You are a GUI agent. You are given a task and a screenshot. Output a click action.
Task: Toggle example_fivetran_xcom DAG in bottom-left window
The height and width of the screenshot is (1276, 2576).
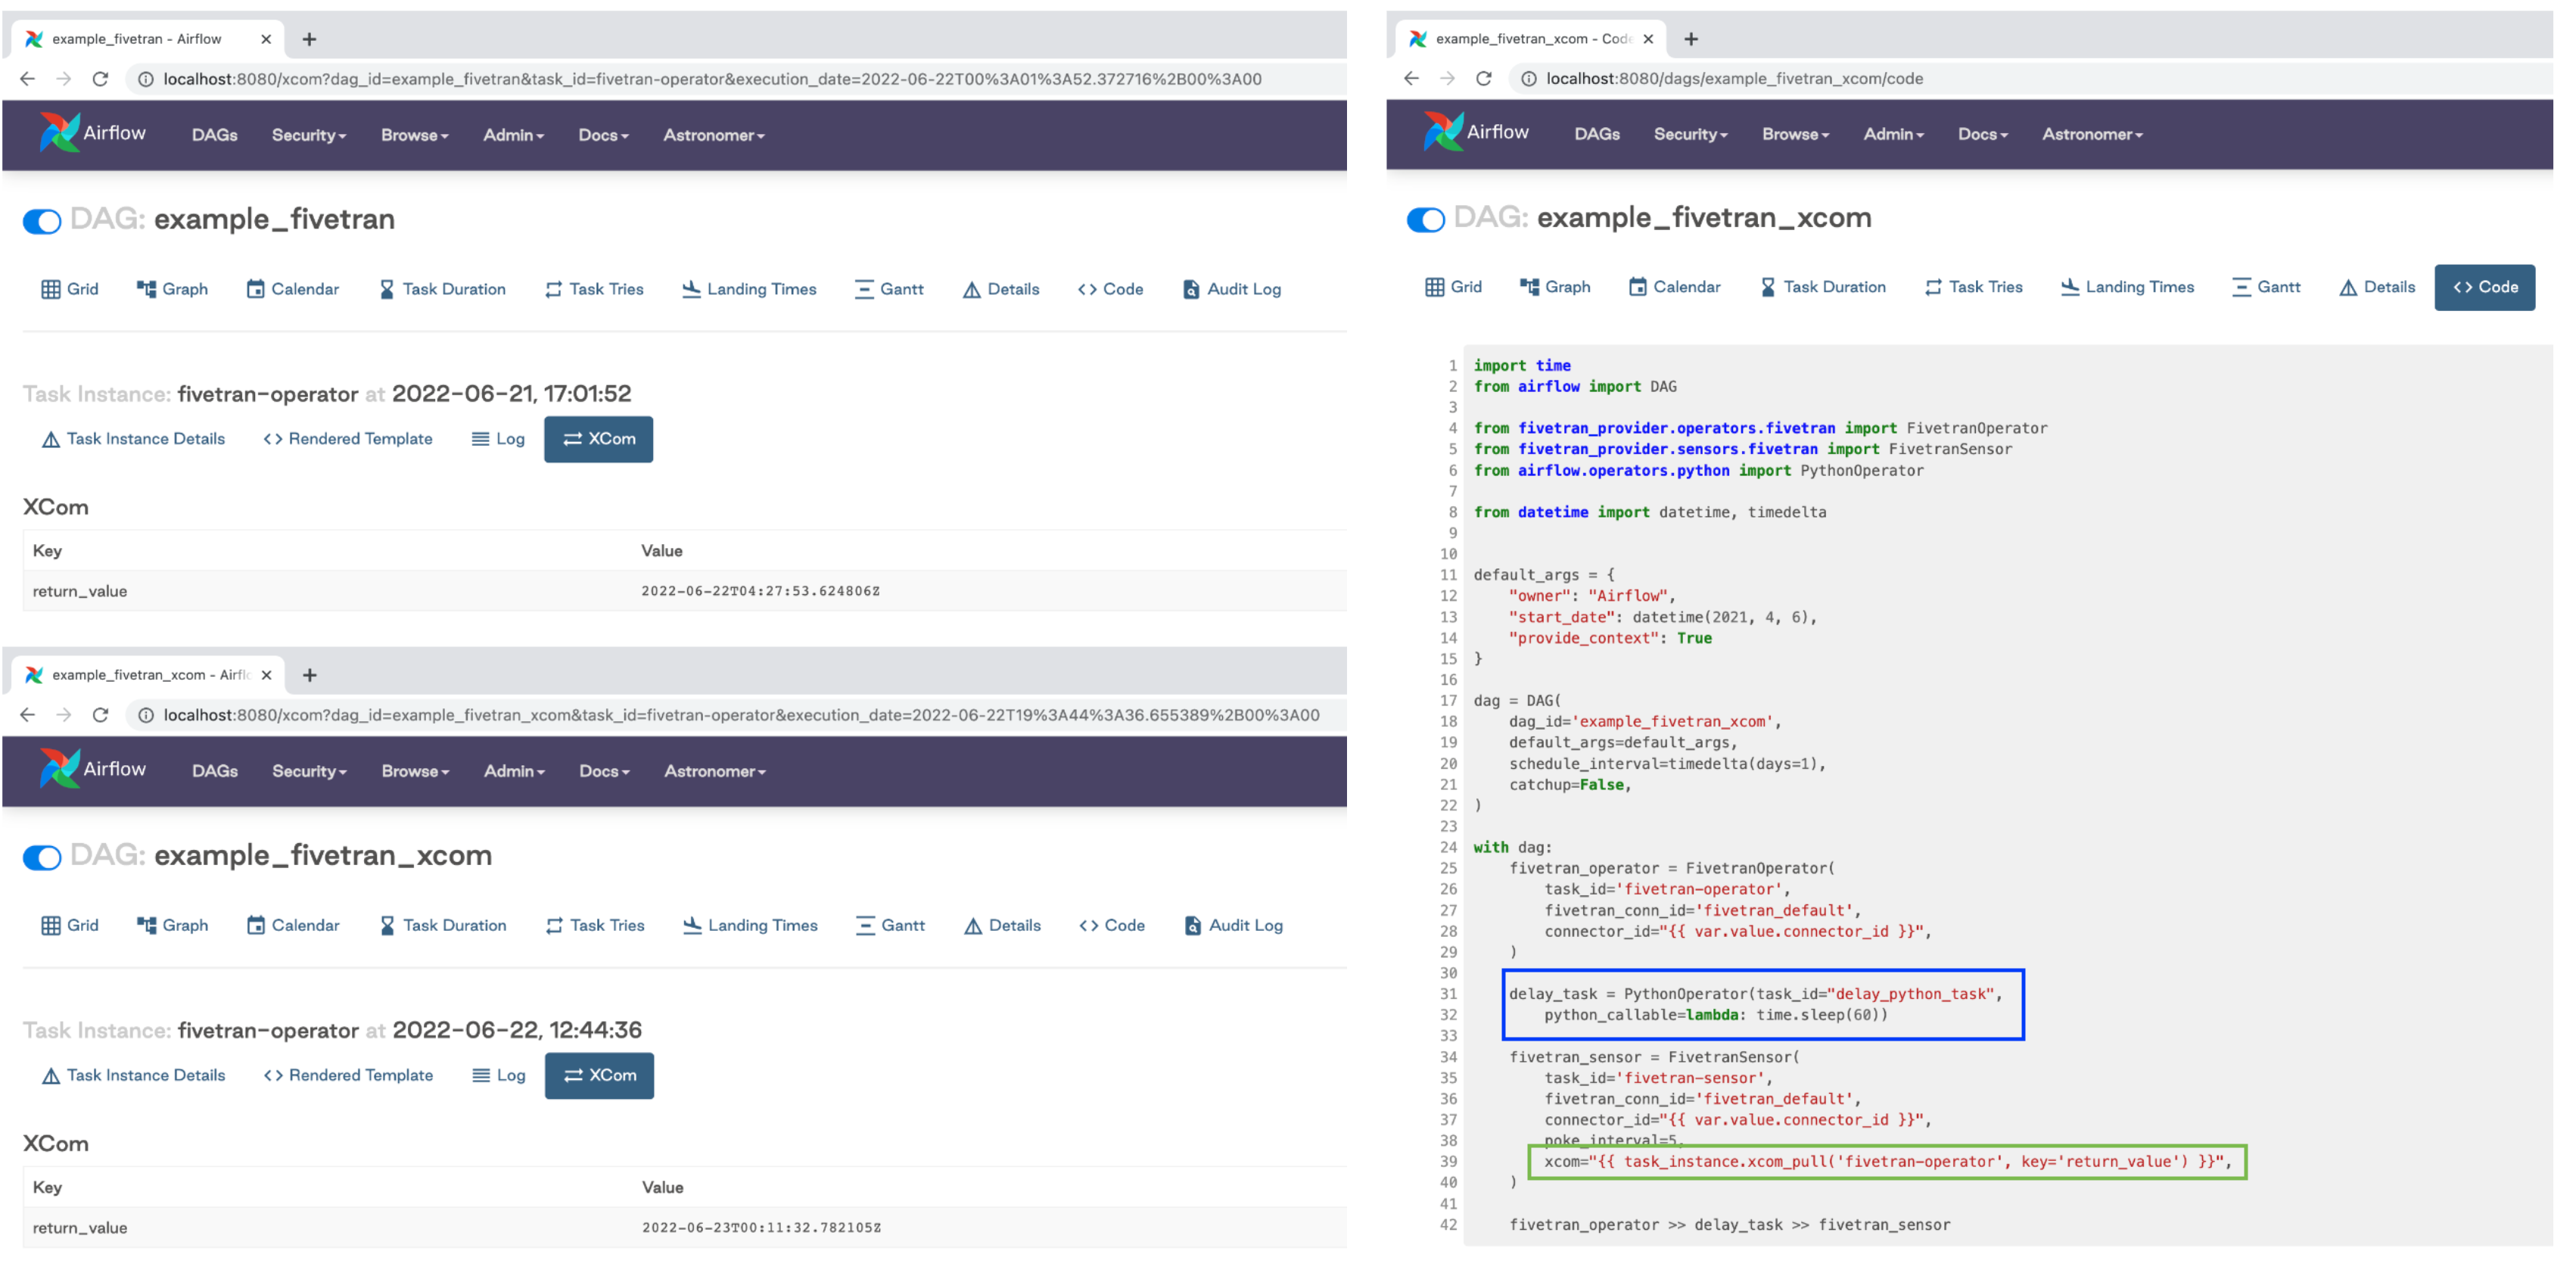[42, 857]
